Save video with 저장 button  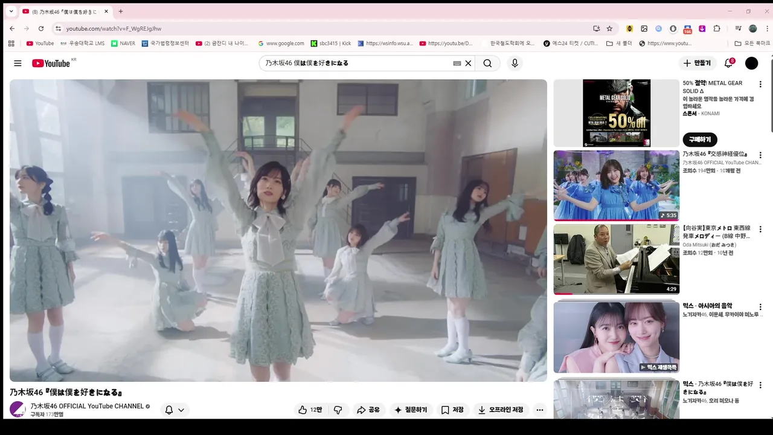[452, 410]
